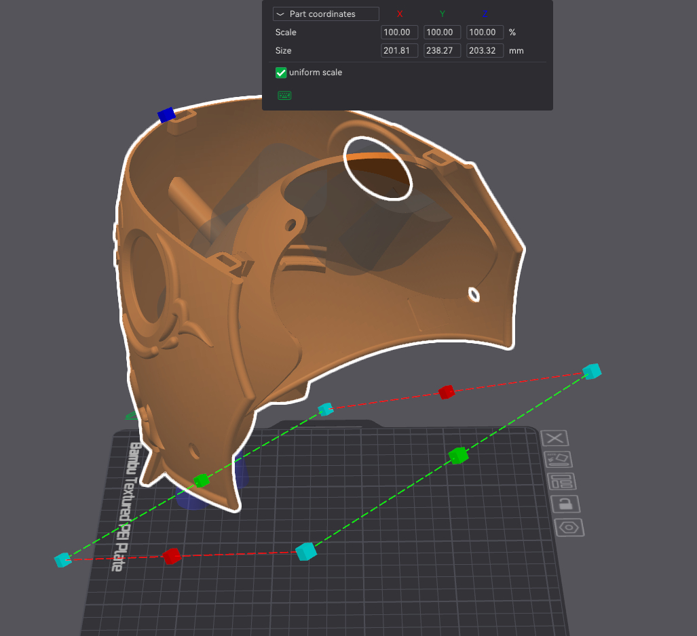Click the Size Z field showing 203.32
This screenshot has height=636, width=697.
(485, 51)
